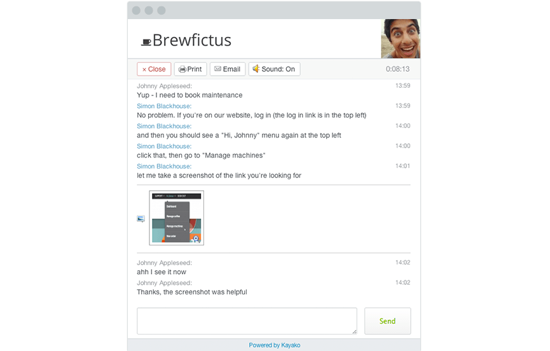Close the chat session
Viewport: 550px width, 351px height.
pos(154,69)
